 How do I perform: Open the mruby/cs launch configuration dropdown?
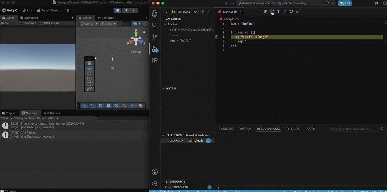tap(188, 12)
